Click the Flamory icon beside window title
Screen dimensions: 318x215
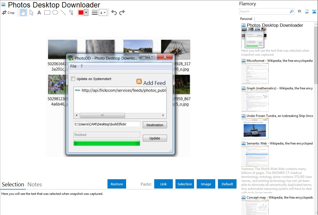point(3,5)
